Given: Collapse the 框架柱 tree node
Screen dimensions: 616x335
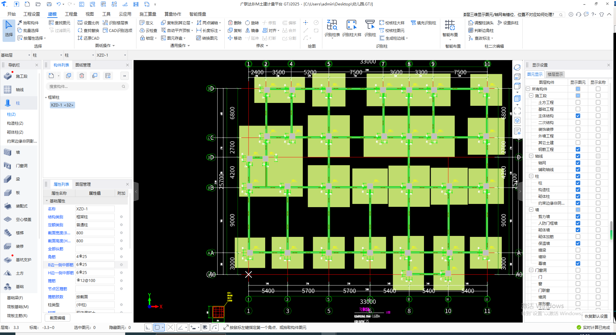Looking at the screenshot, I should 46,97.
